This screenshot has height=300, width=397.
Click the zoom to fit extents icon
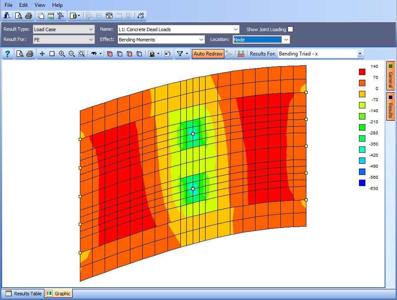(x=82, y=54)
